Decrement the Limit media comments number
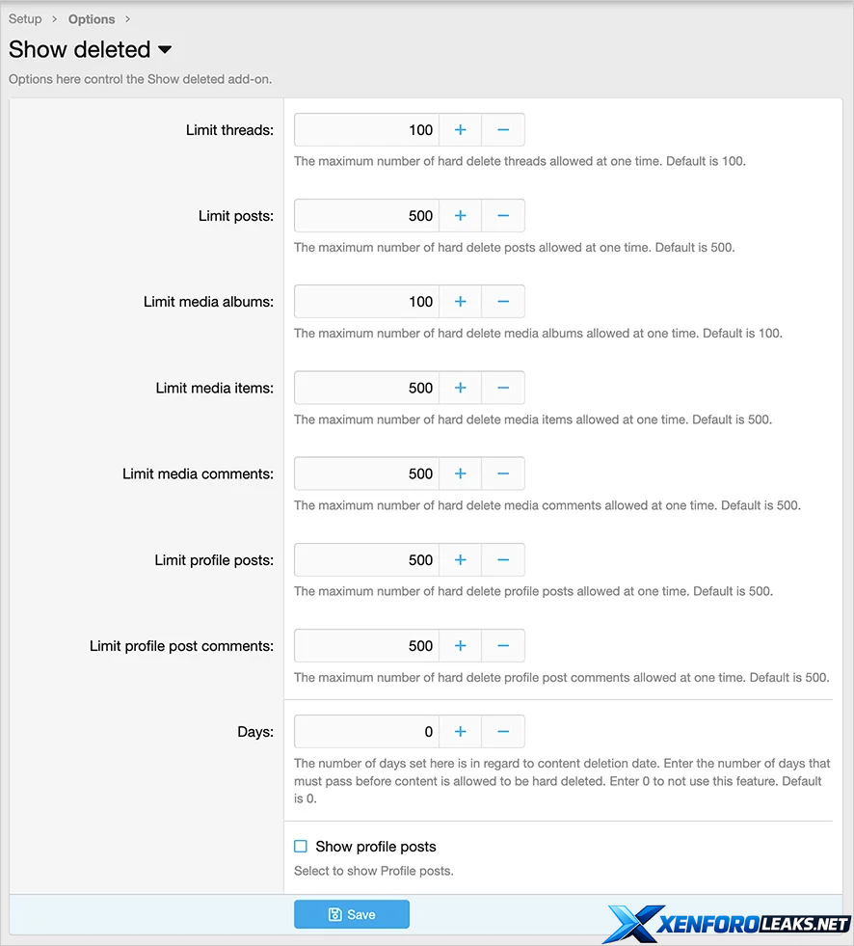 tap(503, 473)
